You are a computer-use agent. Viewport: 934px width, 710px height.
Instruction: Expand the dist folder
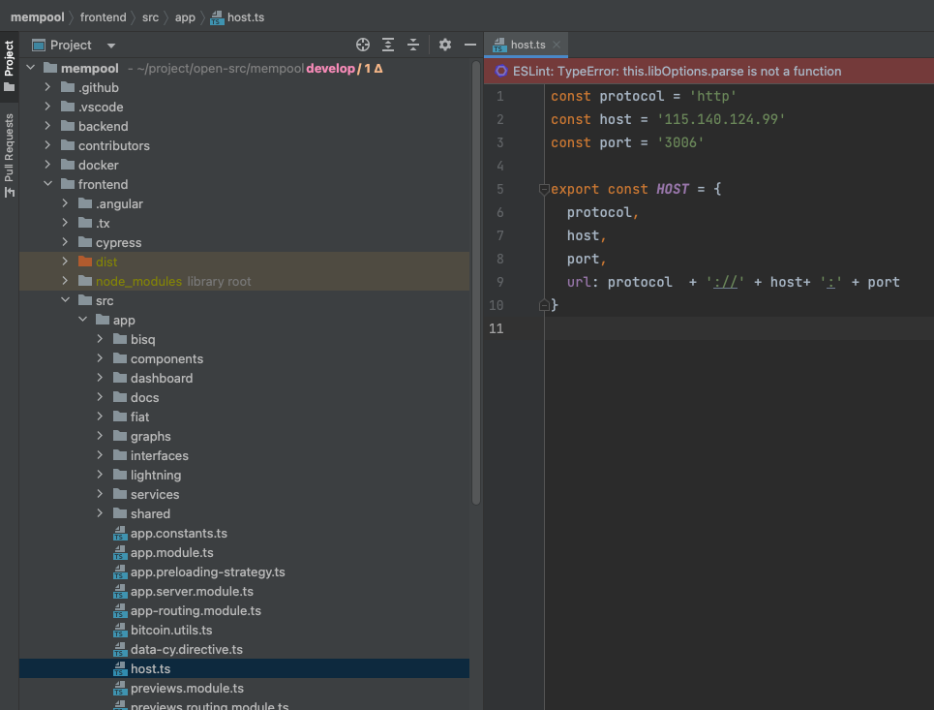tap(65, 262)
